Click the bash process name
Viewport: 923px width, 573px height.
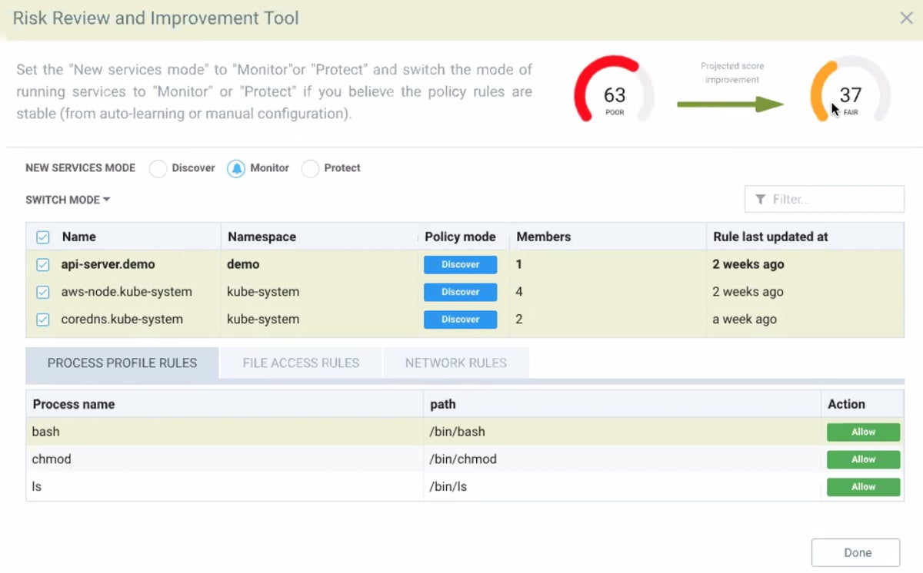click(45, 432)
